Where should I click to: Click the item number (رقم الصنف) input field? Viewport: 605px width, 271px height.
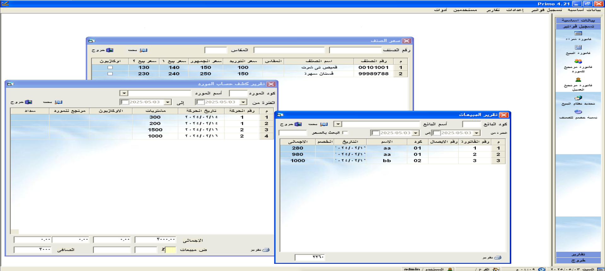pyautogui.click(x=355, y=50)
